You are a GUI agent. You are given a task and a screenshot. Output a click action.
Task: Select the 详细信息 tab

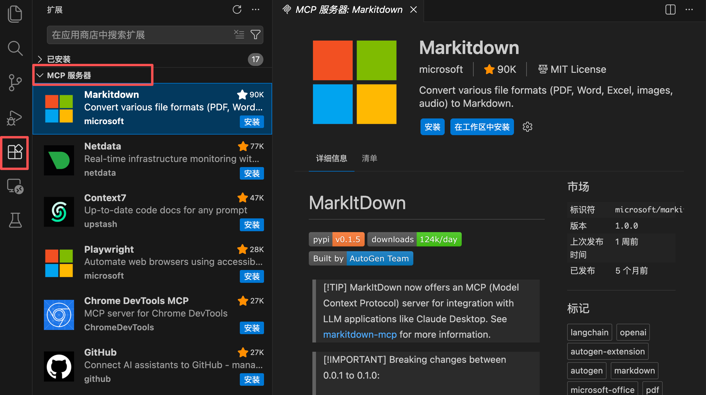(331, 158)
